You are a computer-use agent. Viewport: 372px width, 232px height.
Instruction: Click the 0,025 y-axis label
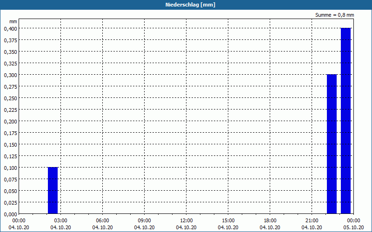[10, 203]
